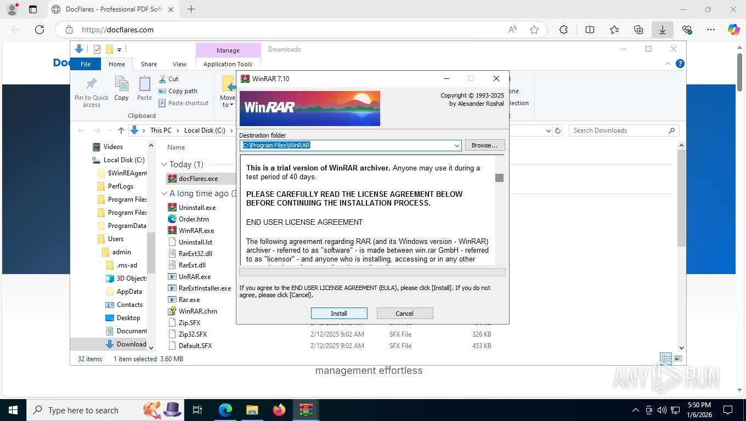Click PerfLogs folder in navigation tree

click(x=120, y=186)
